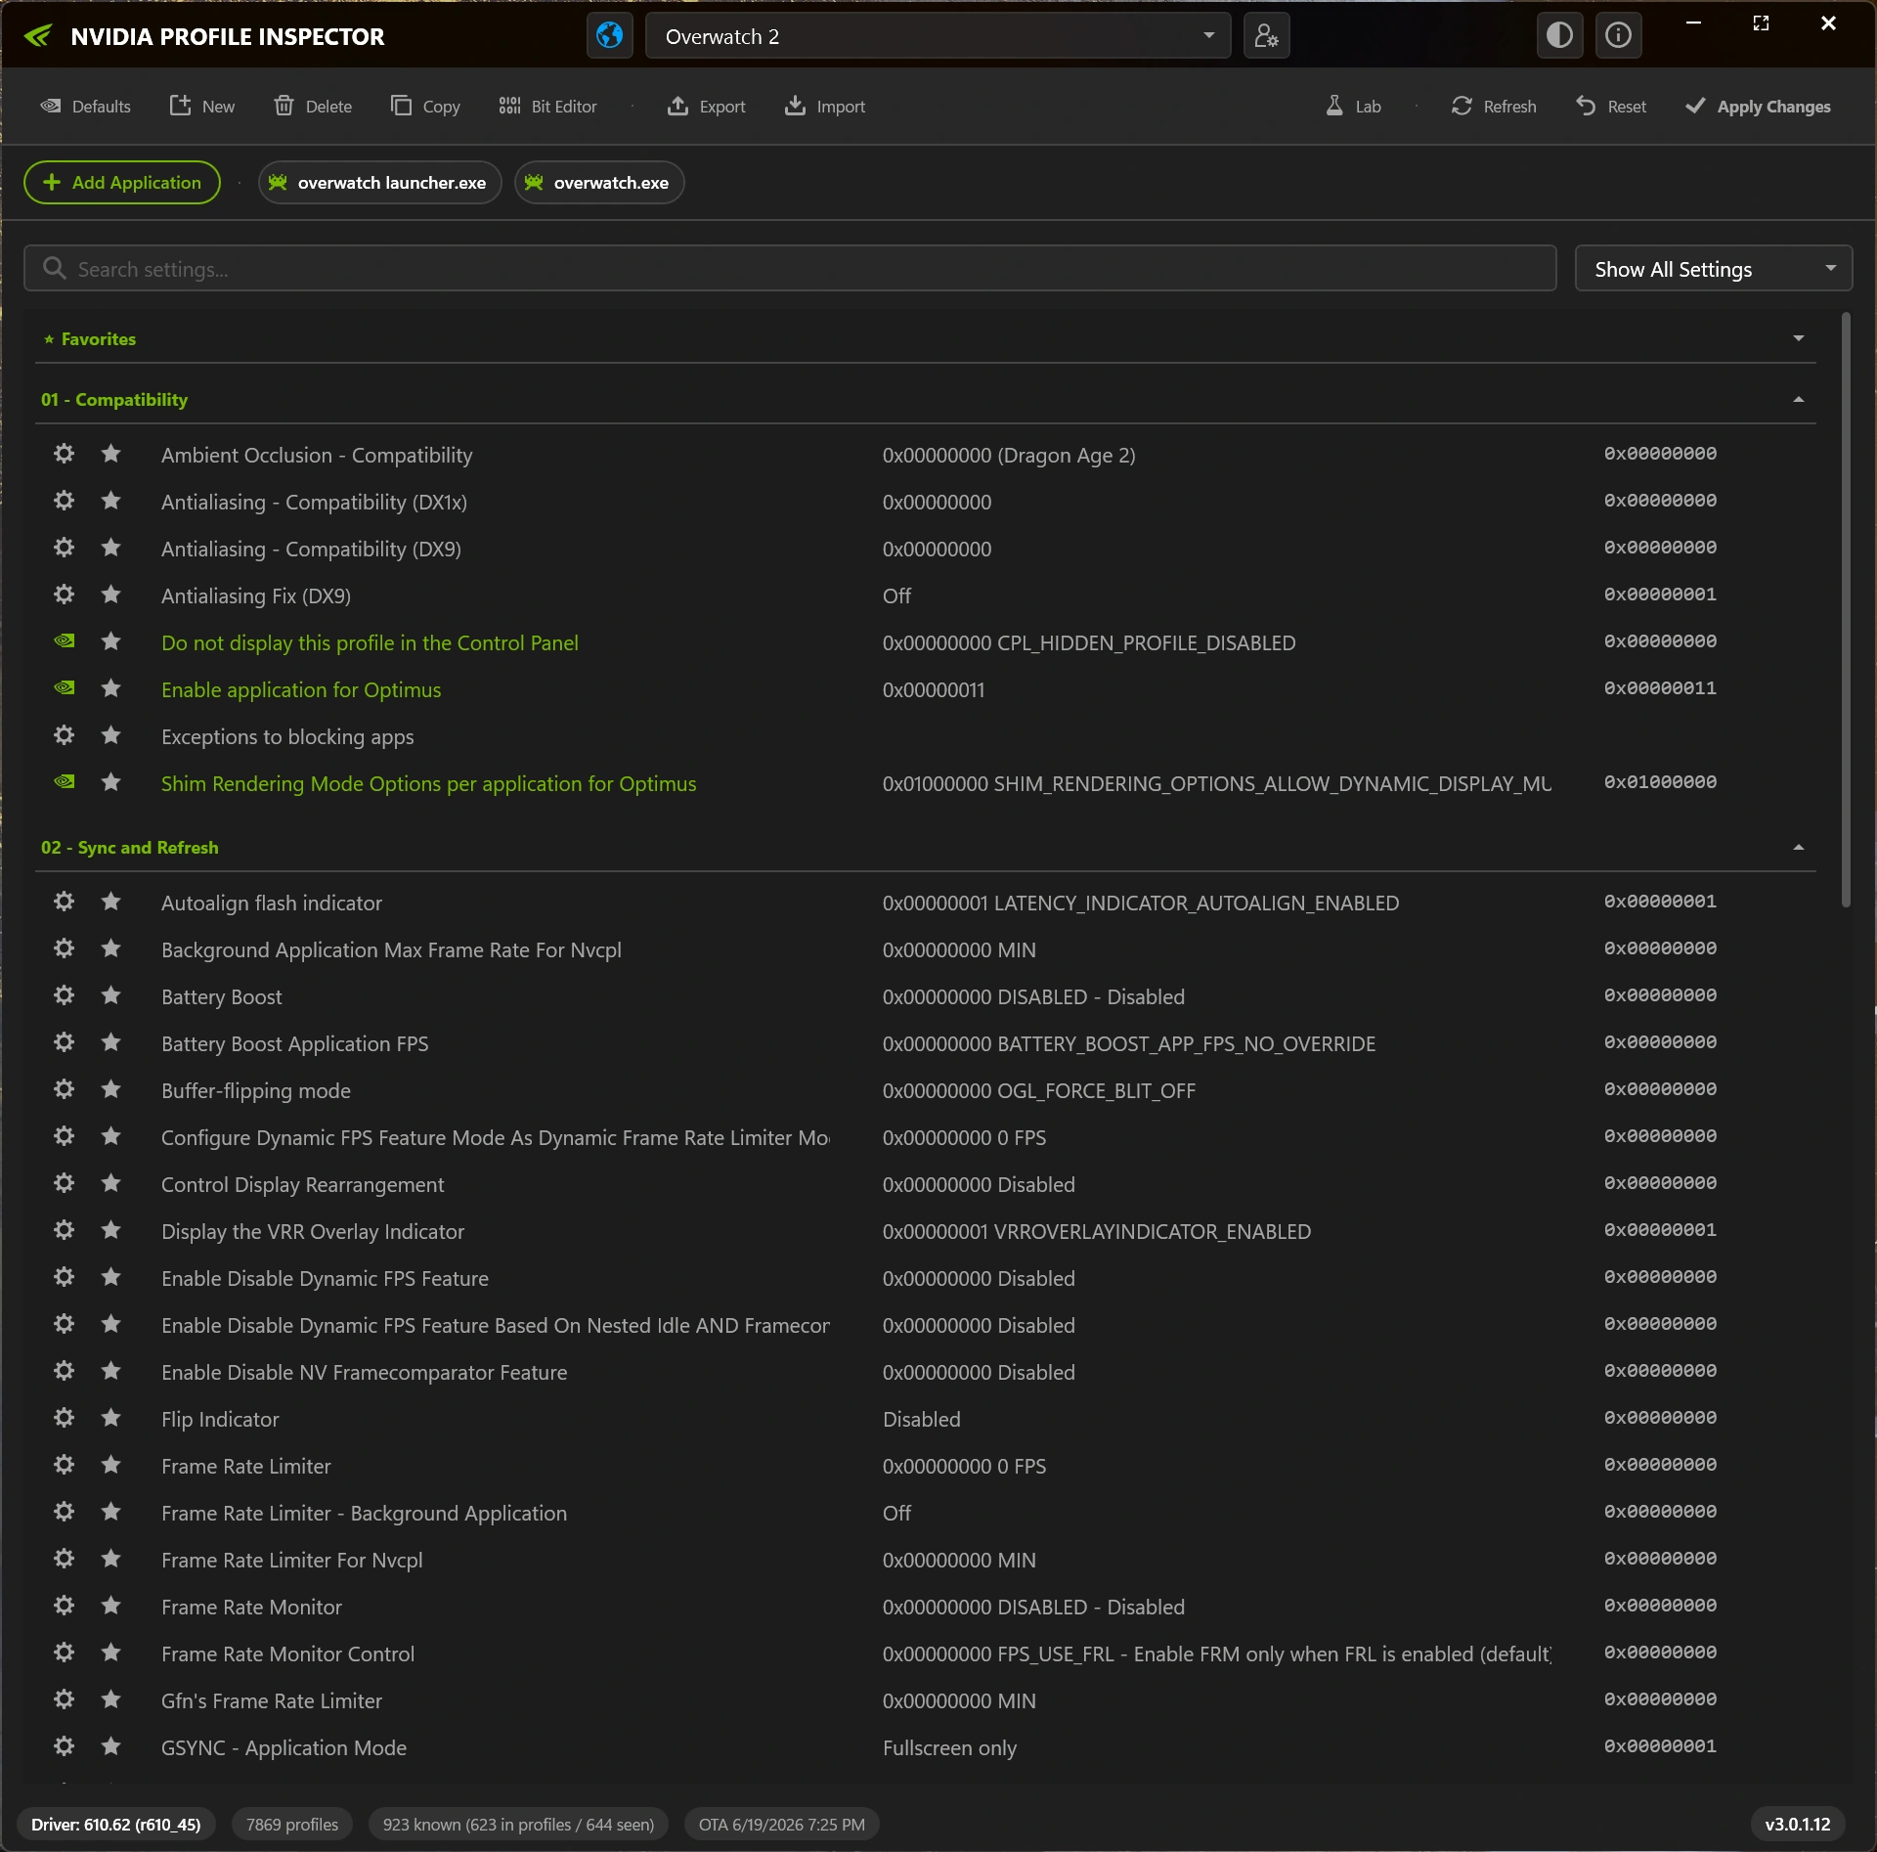Refresh the settings list
The height and width of the screenshot is (1852, 1877).
coord(1494,106)
